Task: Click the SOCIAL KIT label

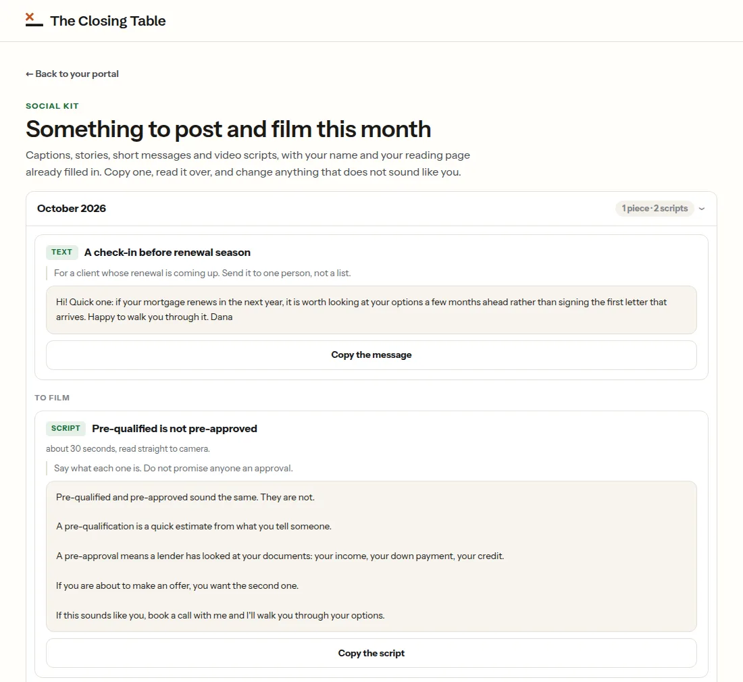Action: tap(52, 106)
